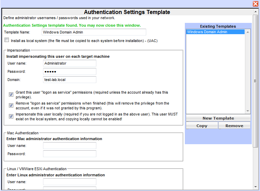
Task: Click the Mac Authentication Password field
Action: pyautogui.click(x=70, y=154)
